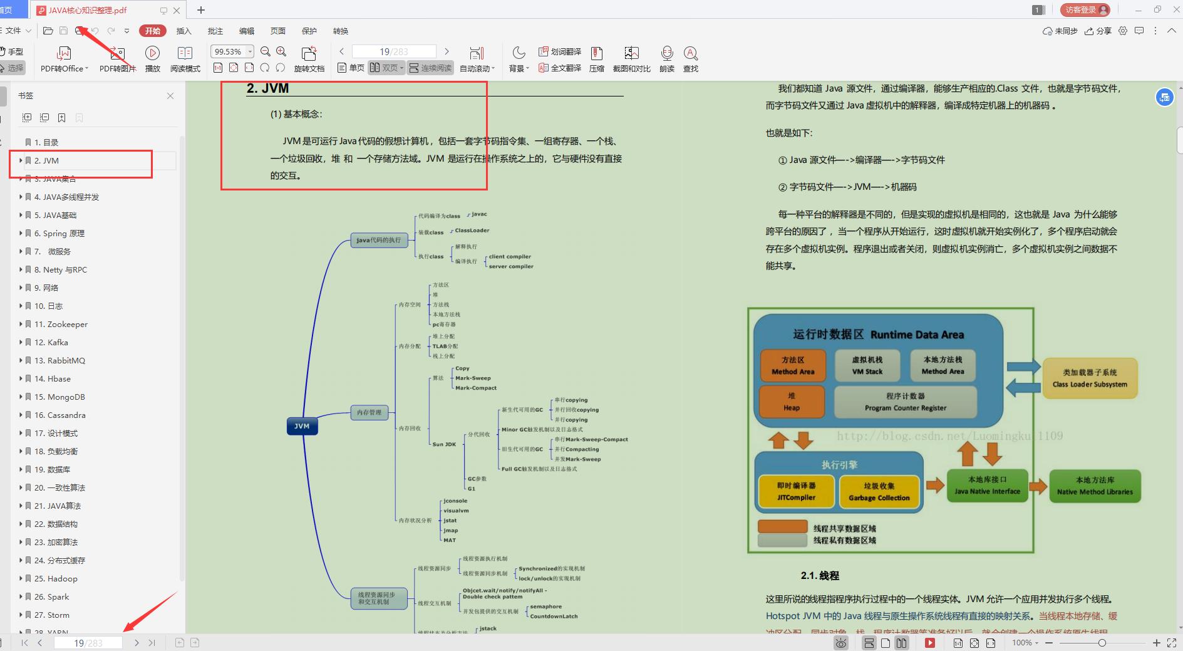Image resolution: width=1183 pixels, height=651 pixels.
Task: Switch to the 批注 ribbon tab
Action: click(215, 31)
